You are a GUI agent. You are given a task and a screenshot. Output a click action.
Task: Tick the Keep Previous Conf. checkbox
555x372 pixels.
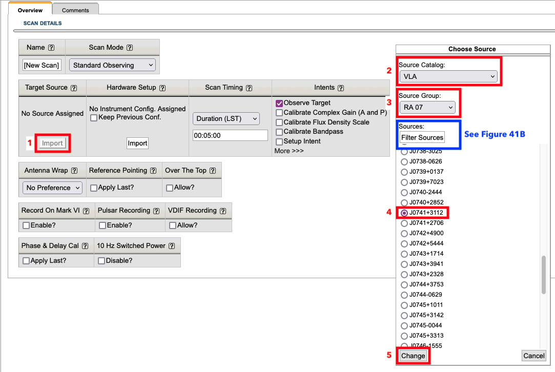(x=94, y=118)
